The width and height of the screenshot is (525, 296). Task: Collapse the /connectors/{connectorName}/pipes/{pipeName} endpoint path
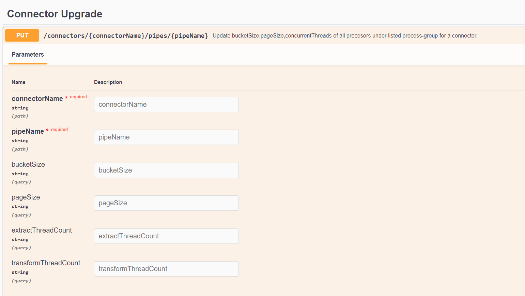(x=126, y=36)
